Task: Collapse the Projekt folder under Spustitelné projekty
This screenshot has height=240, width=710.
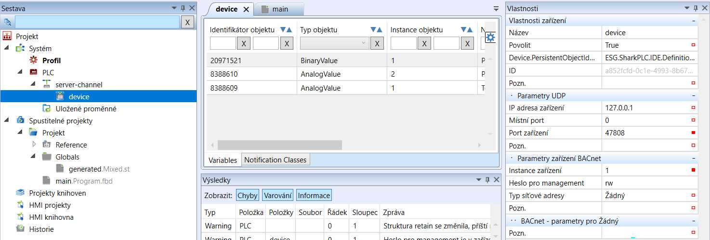Action: point(20,133)
